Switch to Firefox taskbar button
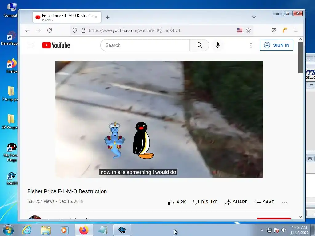315x236 pixels. 84,230
